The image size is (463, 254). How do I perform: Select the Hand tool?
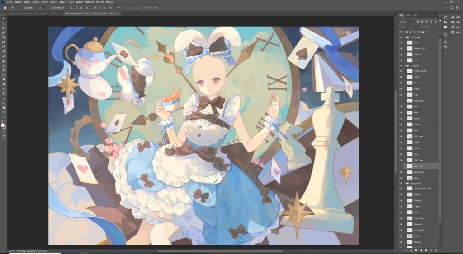pos(4,107)
